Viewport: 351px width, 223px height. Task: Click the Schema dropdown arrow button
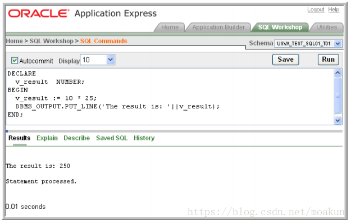338,43
